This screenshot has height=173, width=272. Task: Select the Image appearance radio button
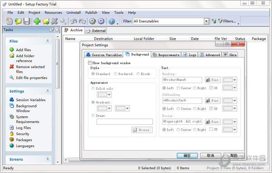93,116
